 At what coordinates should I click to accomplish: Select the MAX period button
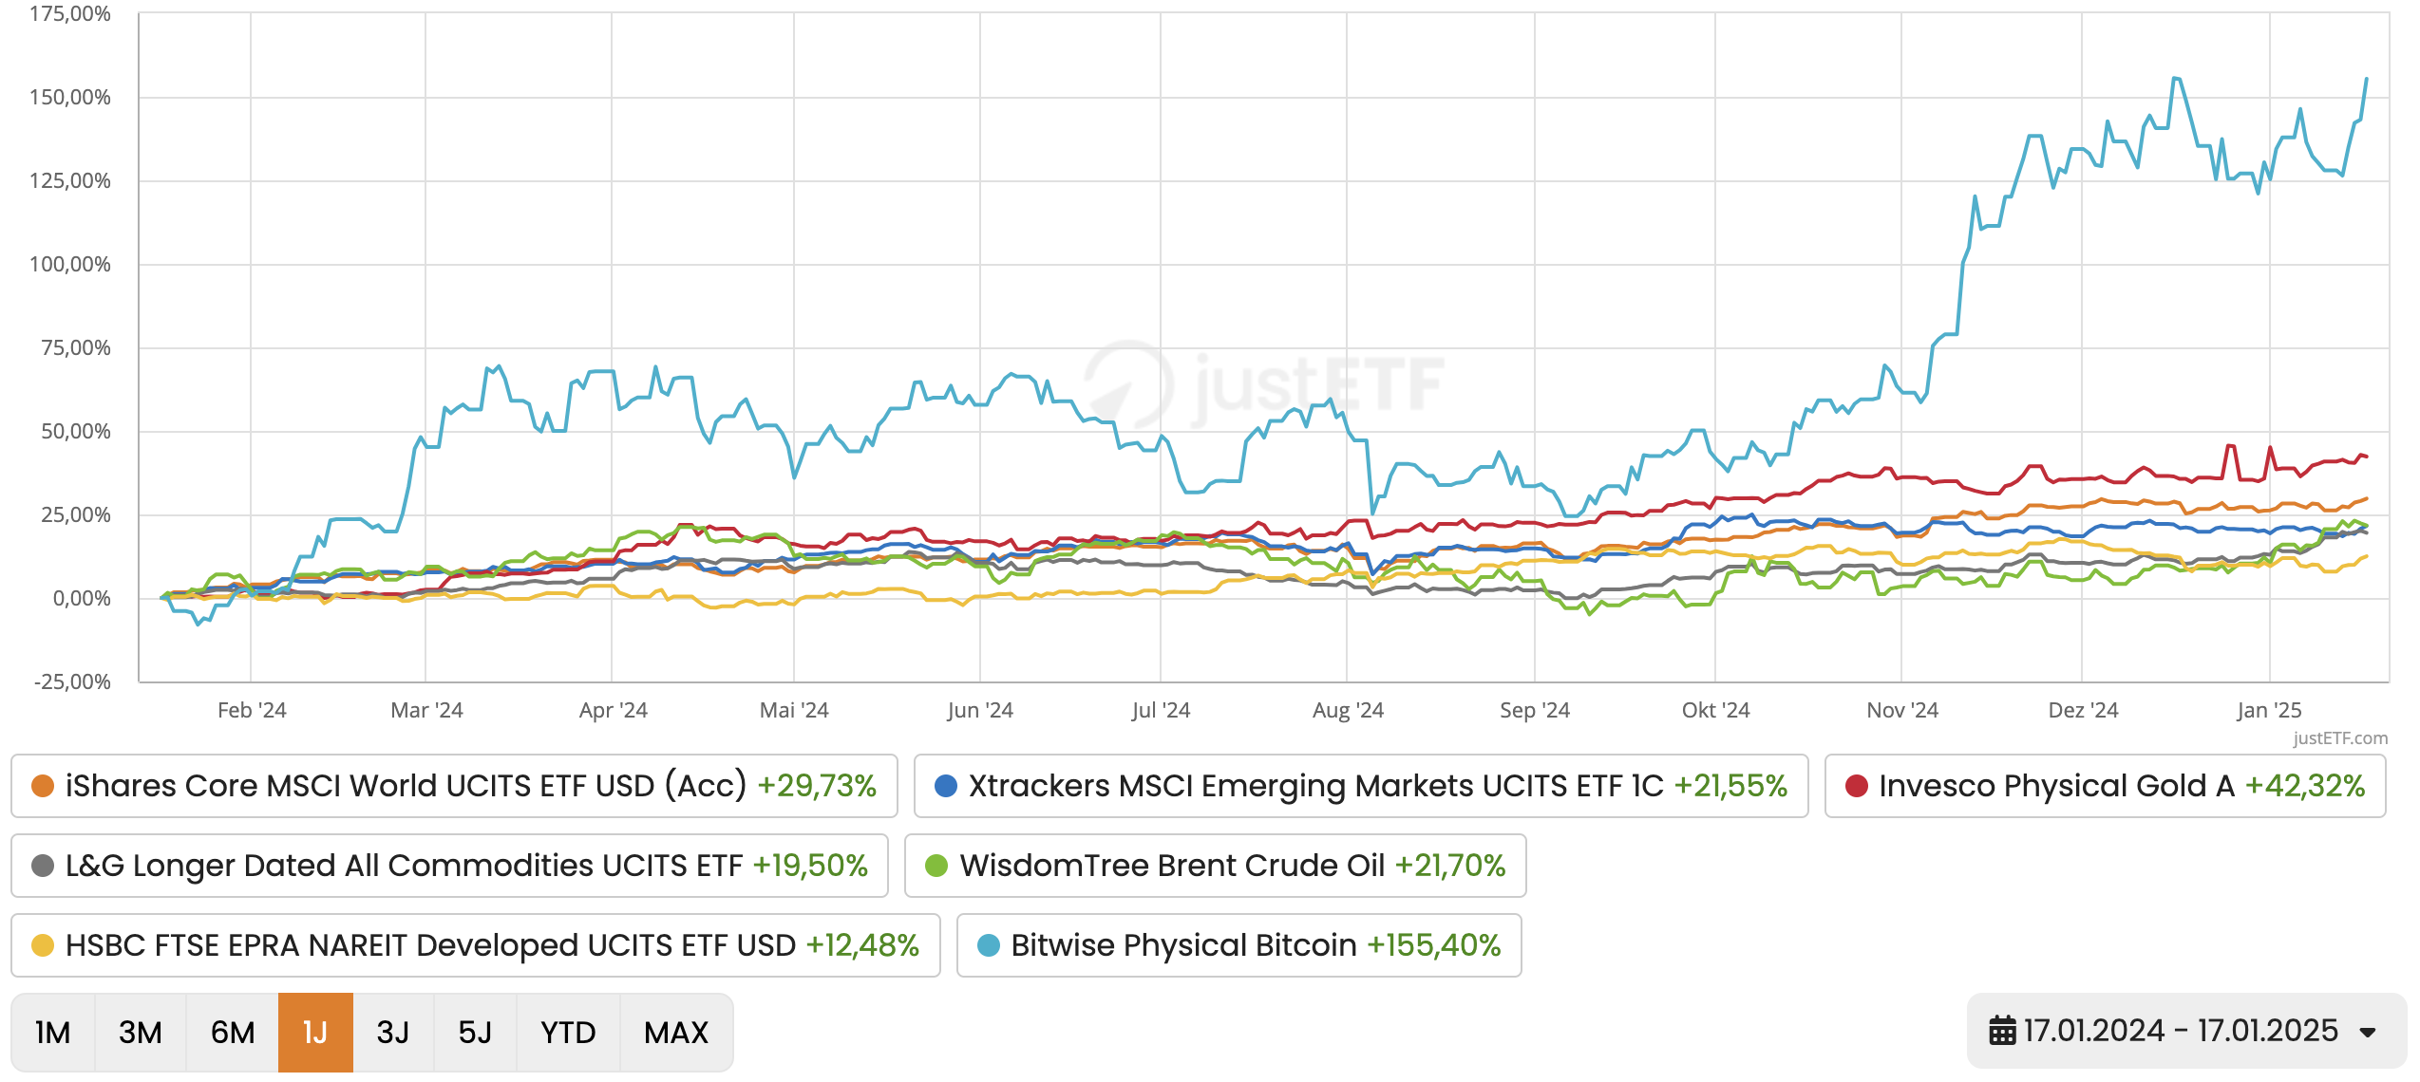click(676, 1033)
